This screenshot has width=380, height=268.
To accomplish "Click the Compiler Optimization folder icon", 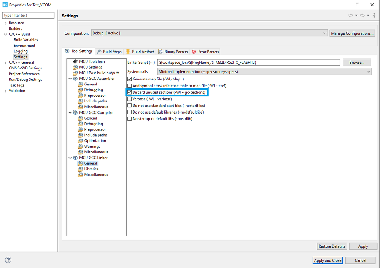I will pos(81,140).
